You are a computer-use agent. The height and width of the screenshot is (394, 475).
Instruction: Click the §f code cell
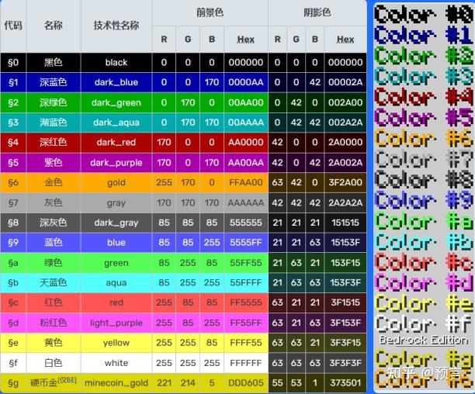[13, 363]
